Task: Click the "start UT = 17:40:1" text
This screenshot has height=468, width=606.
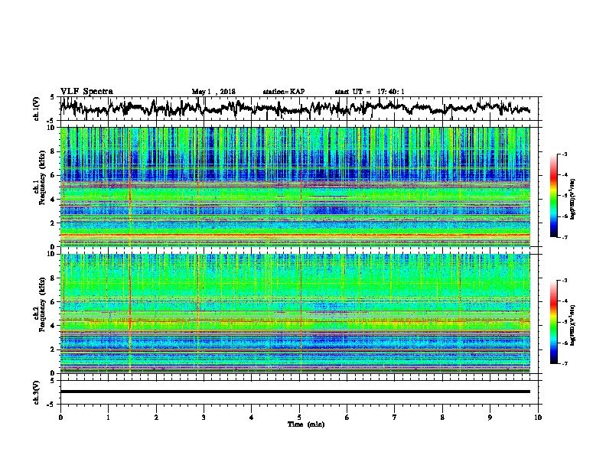Action: [370, 92]
